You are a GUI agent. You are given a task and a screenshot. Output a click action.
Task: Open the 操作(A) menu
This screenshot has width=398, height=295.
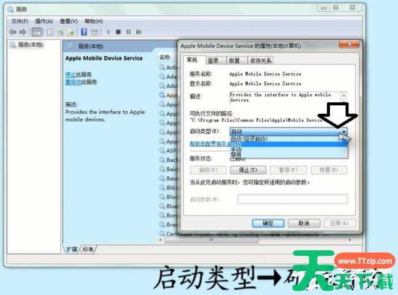[44, 21]
